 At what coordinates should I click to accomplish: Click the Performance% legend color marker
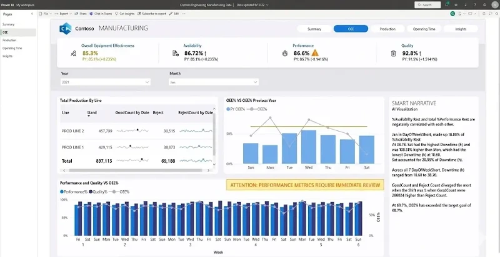[x=62, y=192]
